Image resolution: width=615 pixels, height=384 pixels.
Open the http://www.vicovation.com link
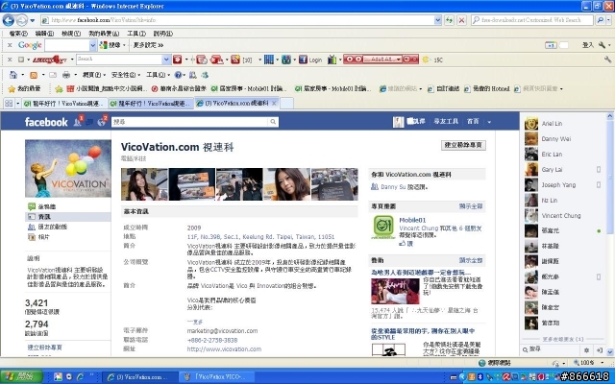224,349
